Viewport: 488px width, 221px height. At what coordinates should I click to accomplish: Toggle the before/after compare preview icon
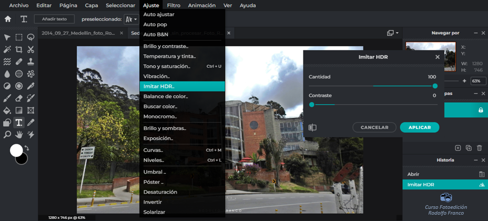coord(312,127)
